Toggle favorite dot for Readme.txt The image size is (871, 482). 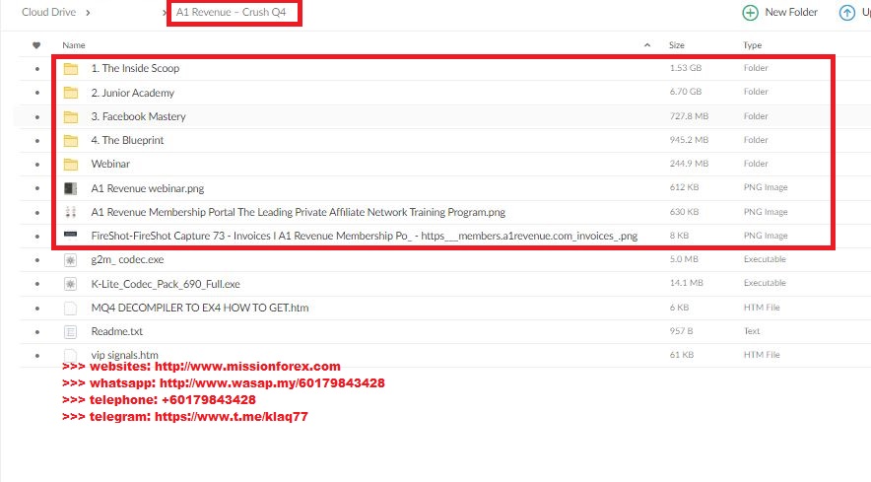click(37, 332)
